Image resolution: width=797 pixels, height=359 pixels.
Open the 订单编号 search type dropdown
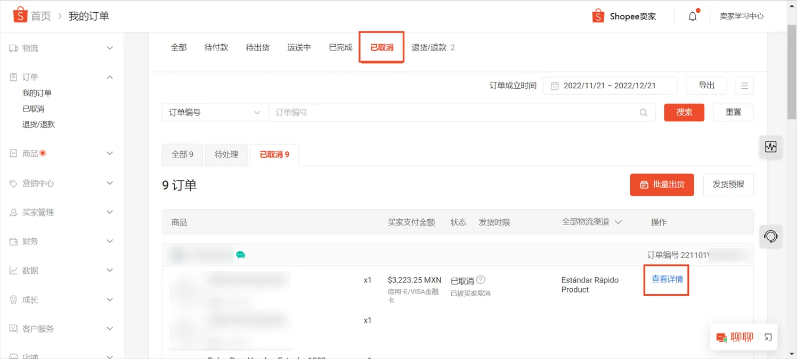(x=215, y=112)
